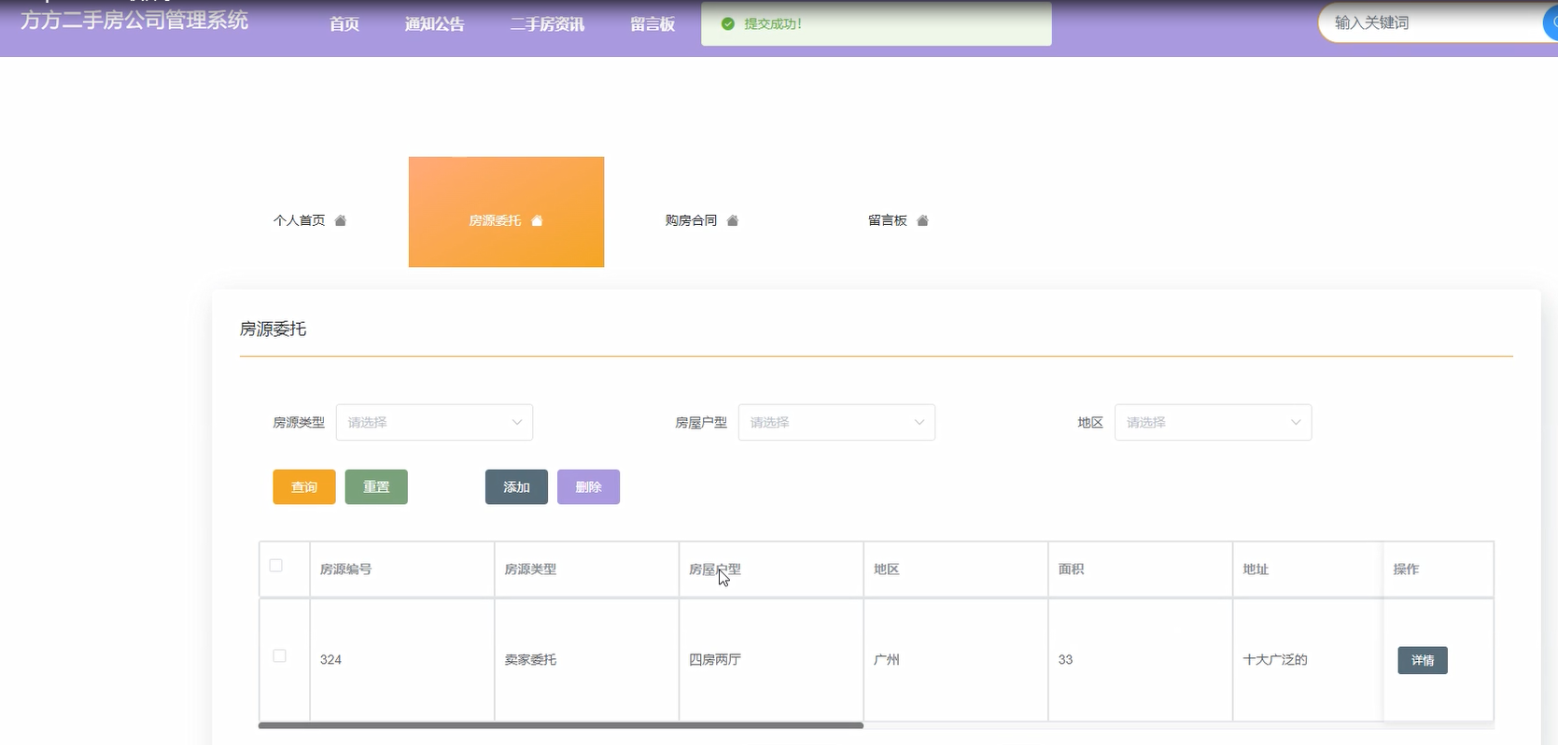Click the 方方二手房公司管理系统 site title
This screenshot has width=1558, height=745.
[x=134, y=21]
